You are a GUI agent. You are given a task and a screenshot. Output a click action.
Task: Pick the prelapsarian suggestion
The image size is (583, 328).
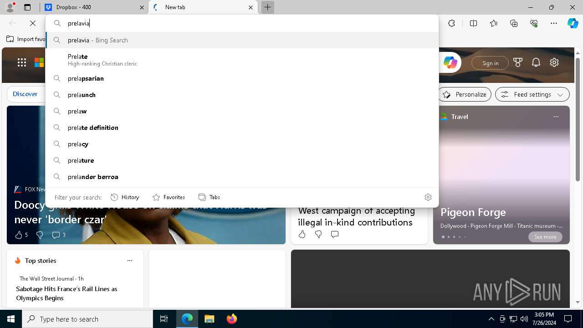click(242, 78)
